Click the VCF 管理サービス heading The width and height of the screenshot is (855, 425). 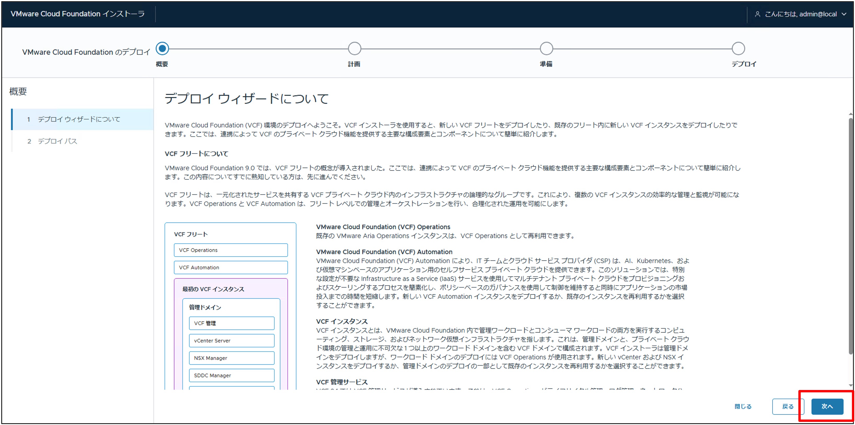[x=342, y=382]
